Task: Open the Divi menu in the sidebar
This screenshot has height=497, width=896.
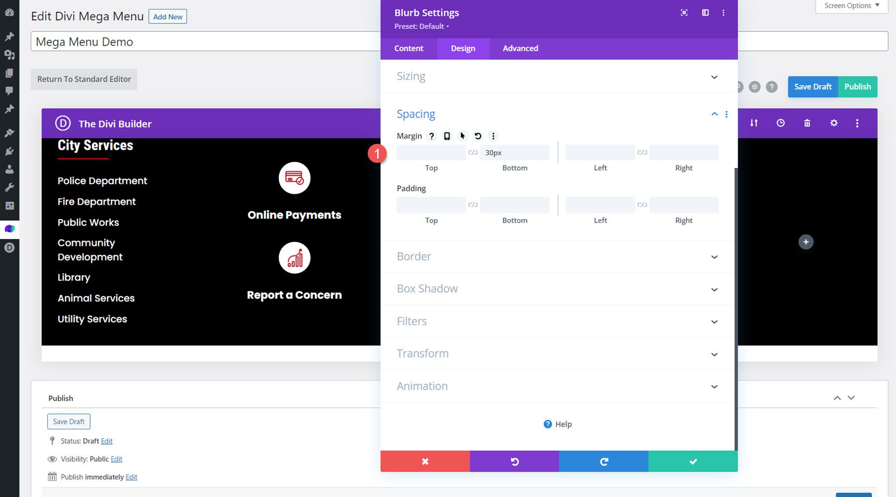Action: coord(9,248)
